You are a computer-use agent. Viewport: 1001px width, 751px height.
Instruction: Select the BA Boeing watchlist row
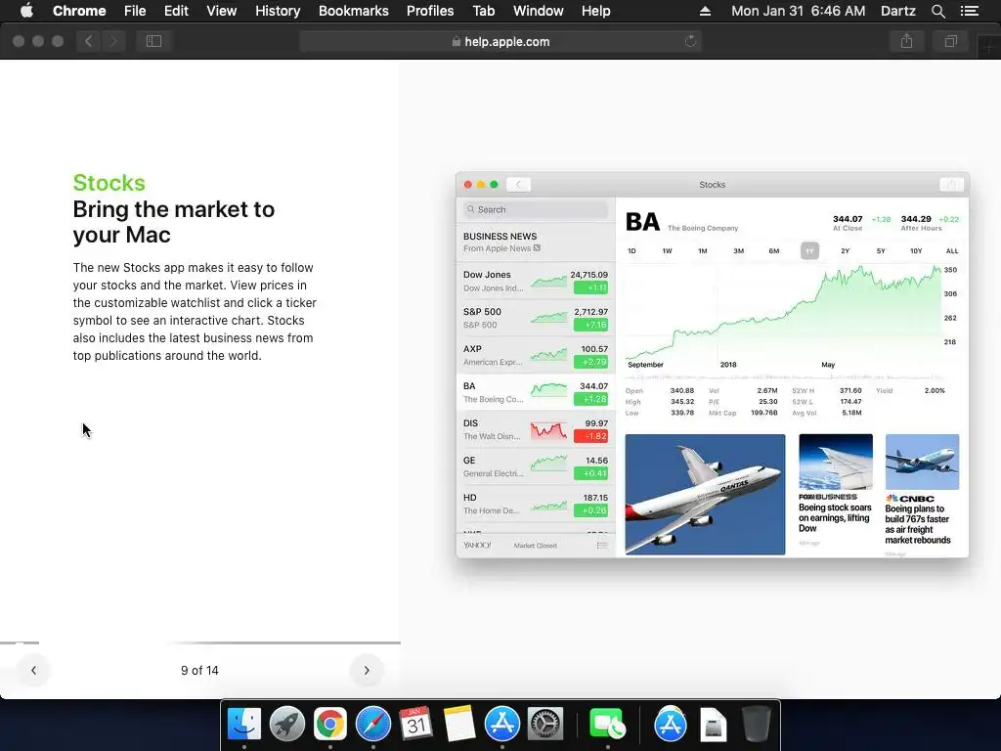[x=536, y=392]
